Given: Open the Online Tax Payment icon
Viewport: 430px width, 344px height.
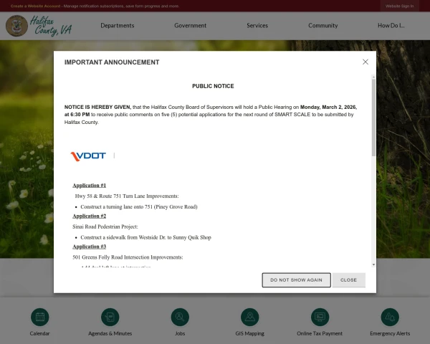Looking at the screenshot, I should click(320, 317).
